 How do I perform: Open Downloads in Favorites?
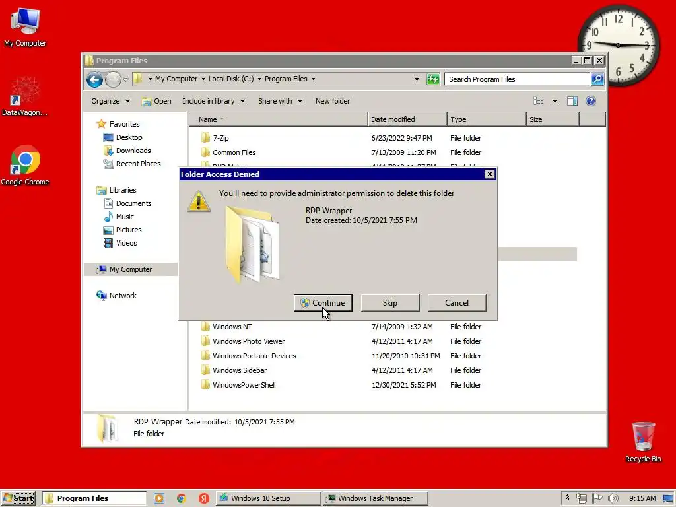click(133, 151)
